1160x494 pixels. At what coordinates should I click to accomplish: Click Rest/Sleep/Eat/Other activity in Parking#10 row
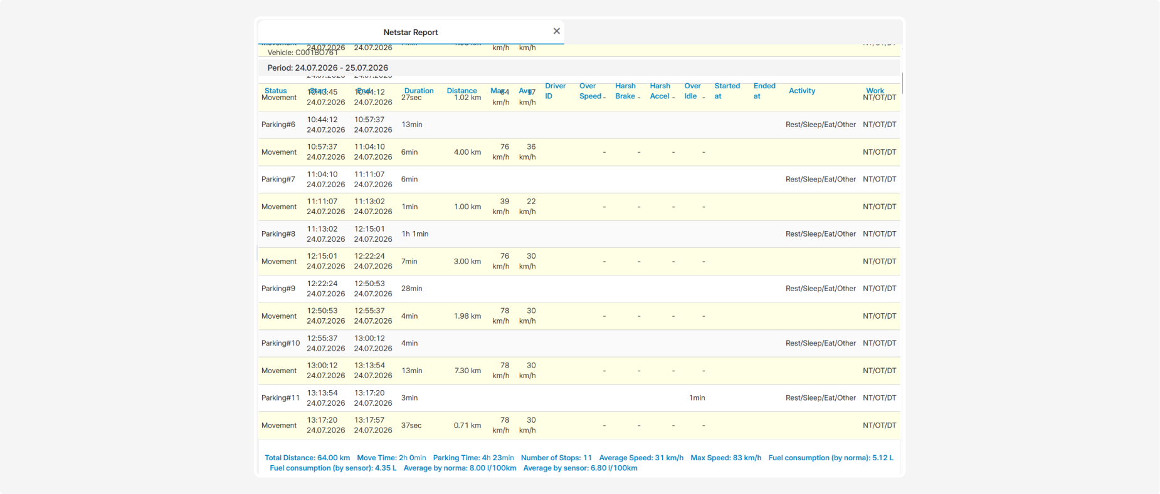point(821,343)
